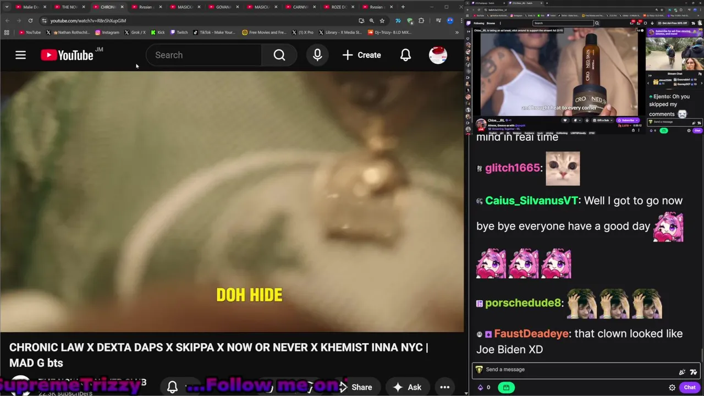Open the tab search dropdown arrow
The image size is (704, 396).
pyautogui.click(x=7, y=7)
